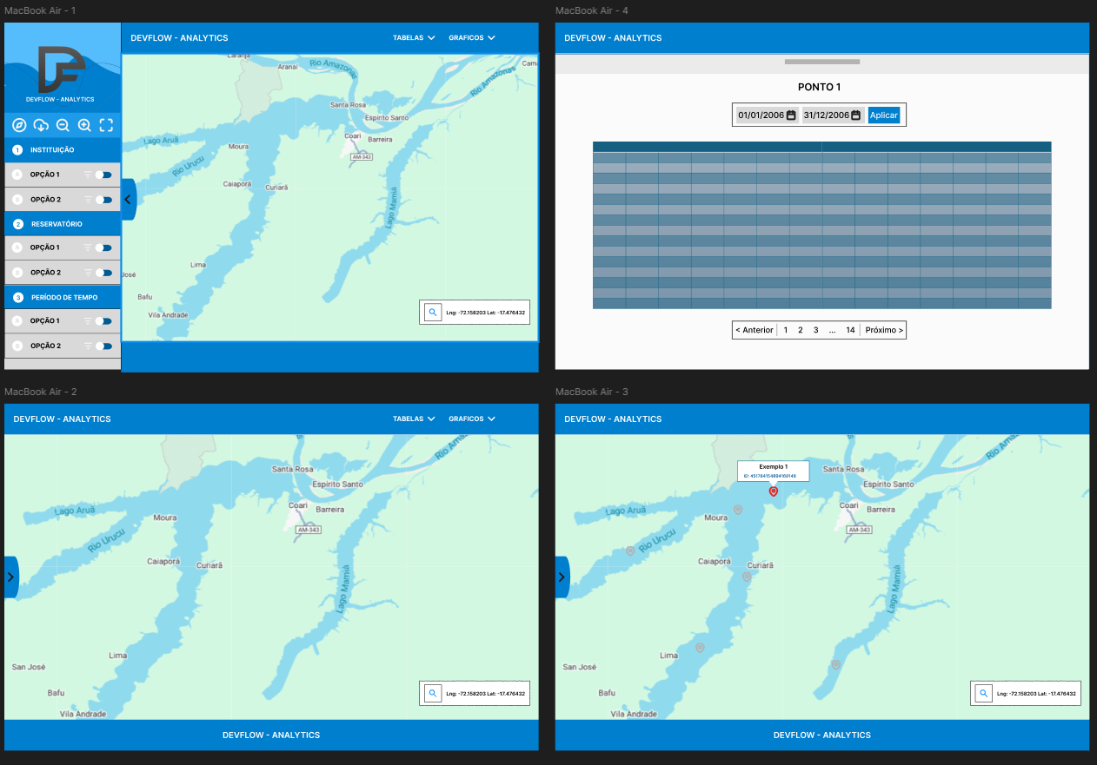Open GRAFICOS dropdown in MacBook Air 1
The height and width of the screenshot is (765, 1097).
coord(472,38)
